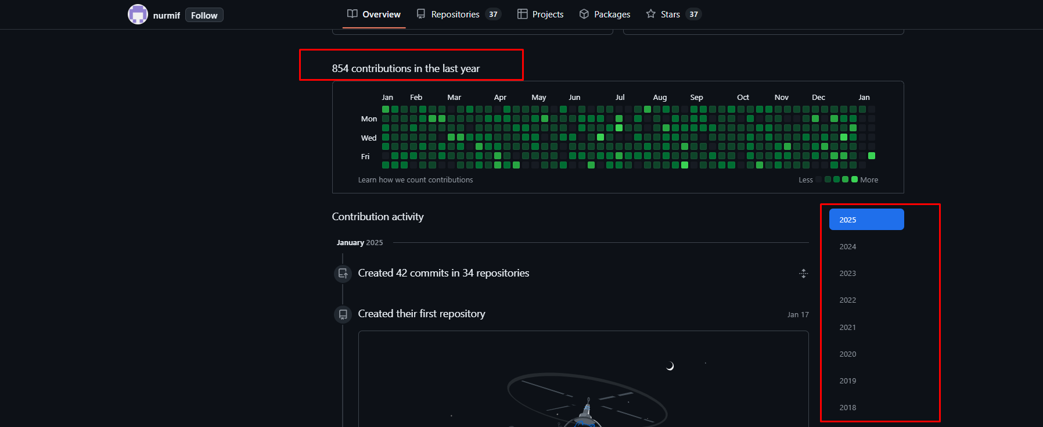Screen dimensions: 1043x427
Task: Click the nurmif profile avatar
Action: coord(138,15)
